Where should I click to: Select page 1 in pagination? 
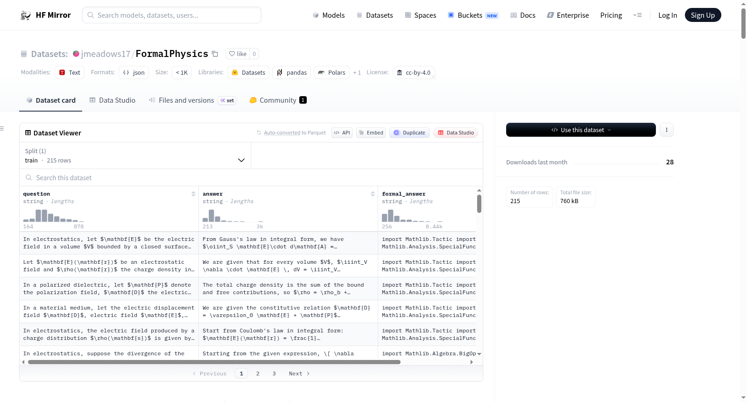point(241,374)
